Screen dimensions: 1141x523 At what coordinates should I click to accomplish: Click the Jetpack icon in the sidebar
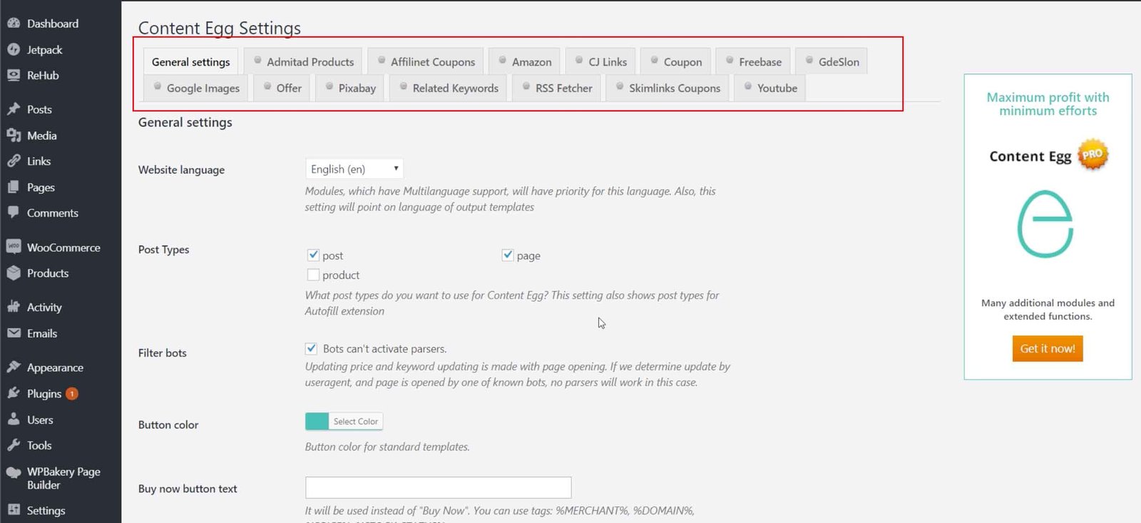pyautogui.click(x=14, y=49)
